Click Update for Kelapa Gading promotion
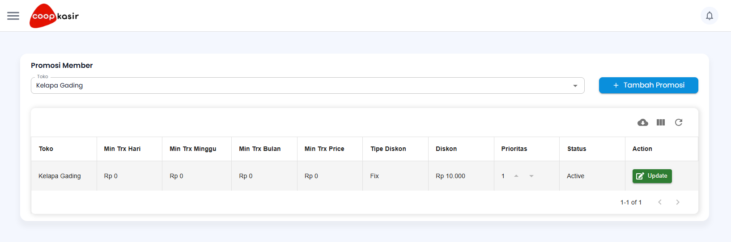Image resolution: width=731 pixels, height=242 pixels. [x=652, y=176]
